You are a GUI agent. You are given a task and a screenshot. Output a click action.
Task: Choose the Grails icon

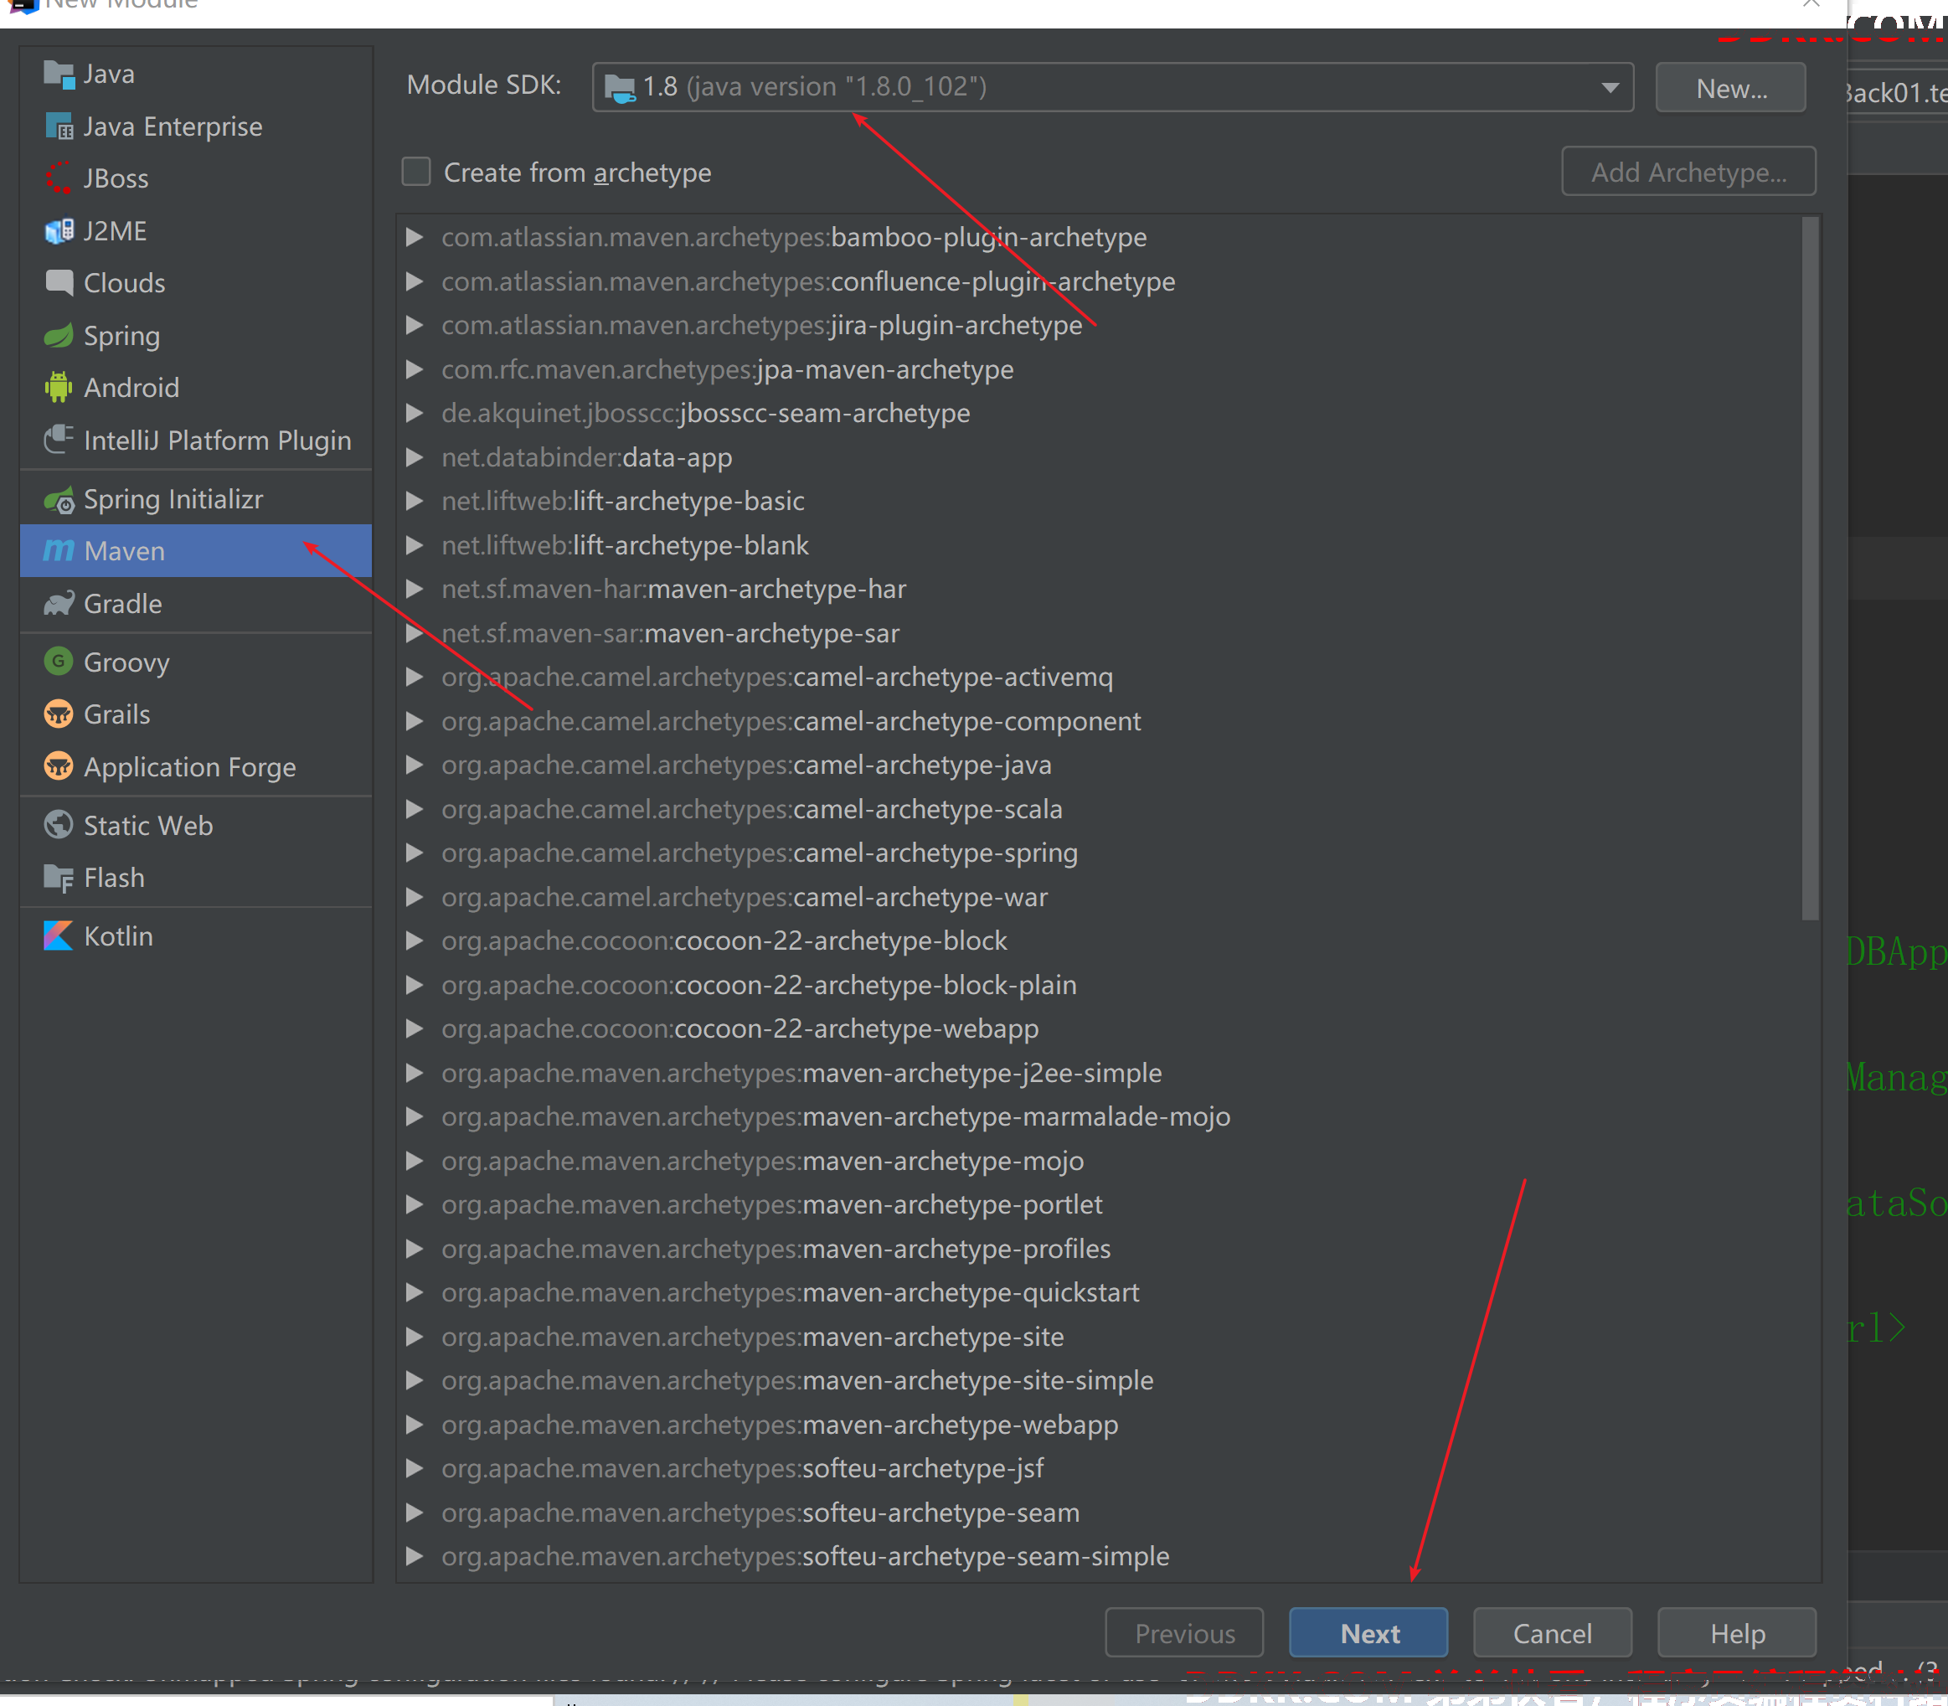59,714
